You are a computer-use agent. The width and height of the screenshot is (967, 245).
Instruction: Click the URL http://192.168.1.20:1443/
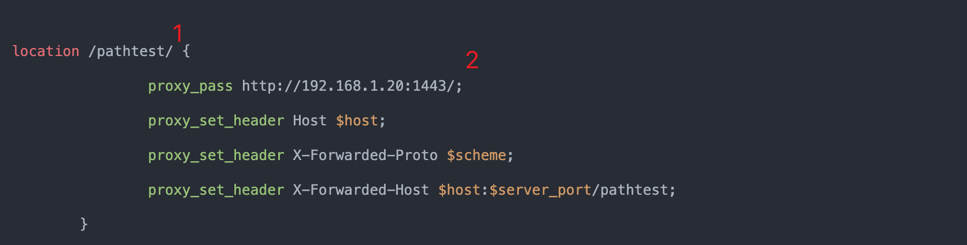coord(348,86)
